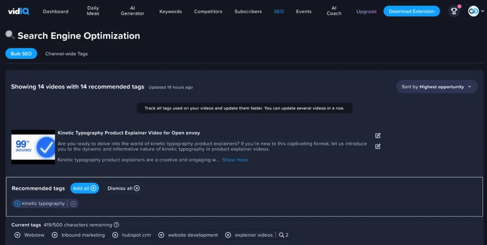Add the kinetic typography tag via plus icon

click(x=18, y=204)
